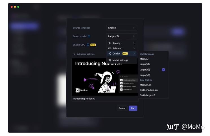Expand the Speedy submenu chevron

(x=134, y=43)
